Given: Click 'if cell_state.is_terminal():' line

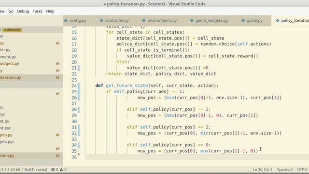Looking at the screenshot, I should point(153,50).
